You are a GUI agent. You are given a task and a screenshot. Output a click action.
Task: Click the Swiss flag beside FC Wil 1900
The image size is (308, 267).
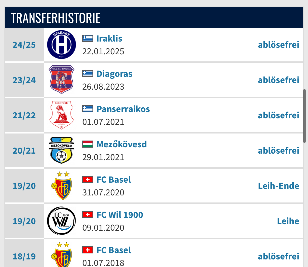click(88, 215)
